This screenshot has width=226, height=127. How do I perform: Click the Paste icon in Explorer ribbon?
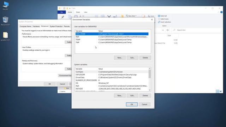pyautogui.click(x=76, y=17)
